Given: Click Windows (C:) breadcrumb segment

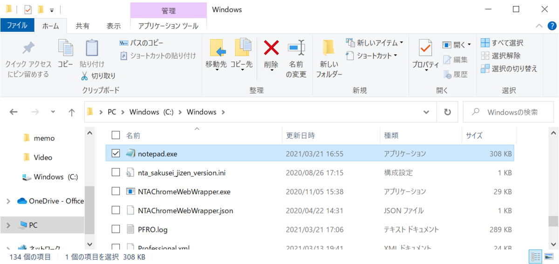Looking at the screenshot, I should point(151,112).
